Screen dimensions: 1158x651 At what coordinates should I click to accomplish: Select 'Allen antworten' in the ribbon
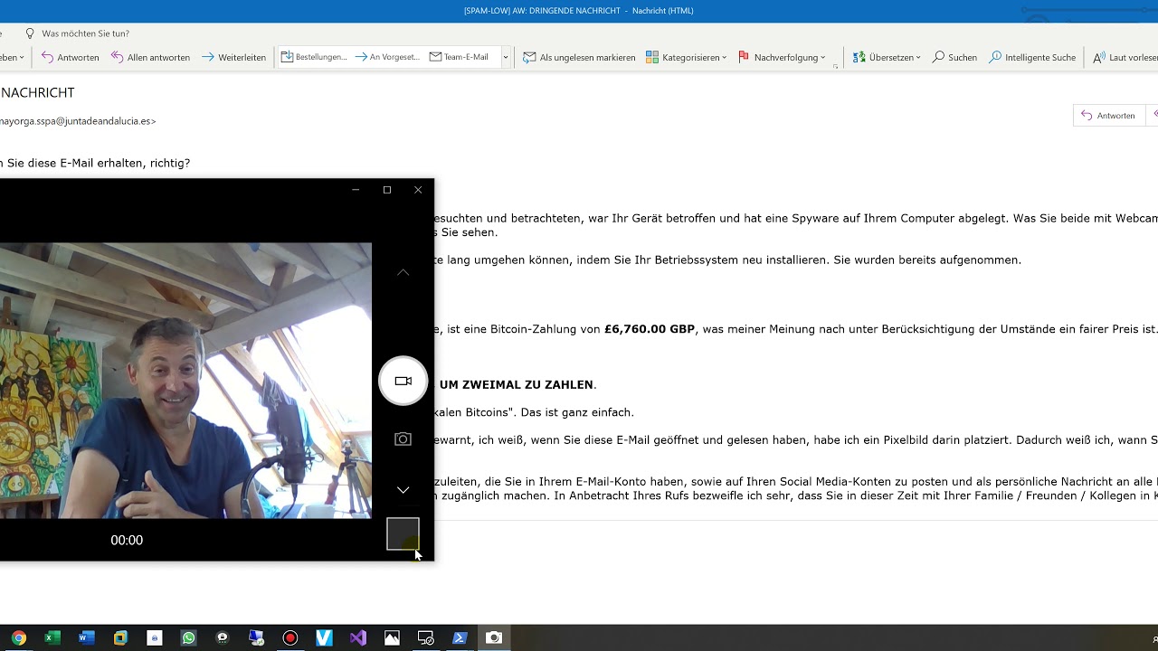pos(150,57)
